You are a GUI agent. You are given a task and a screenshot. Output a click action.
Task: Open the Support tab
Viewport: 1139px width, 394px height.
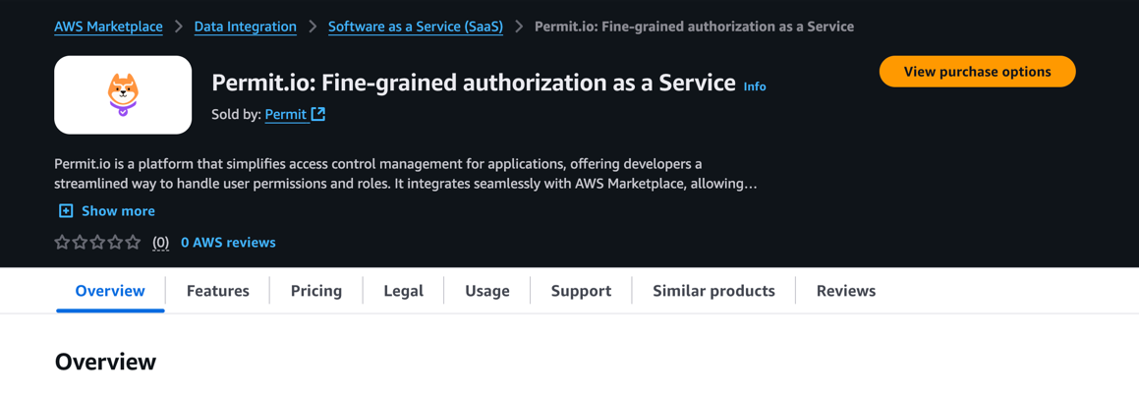(581, 291)
